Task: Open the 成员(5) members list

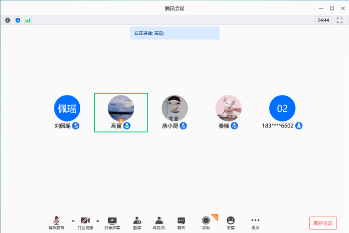Action: 159,223
